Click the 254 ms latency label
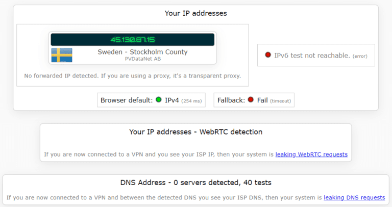The image size is (392, 207). pyautogui.click(x=191, y=101)
